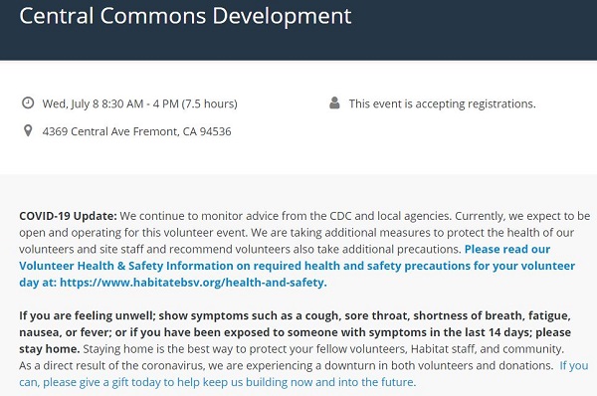Click the 'As a direct result of the coronavirus' sentence
This screenshot has height=396, width=597.
[x=286, y=365]
